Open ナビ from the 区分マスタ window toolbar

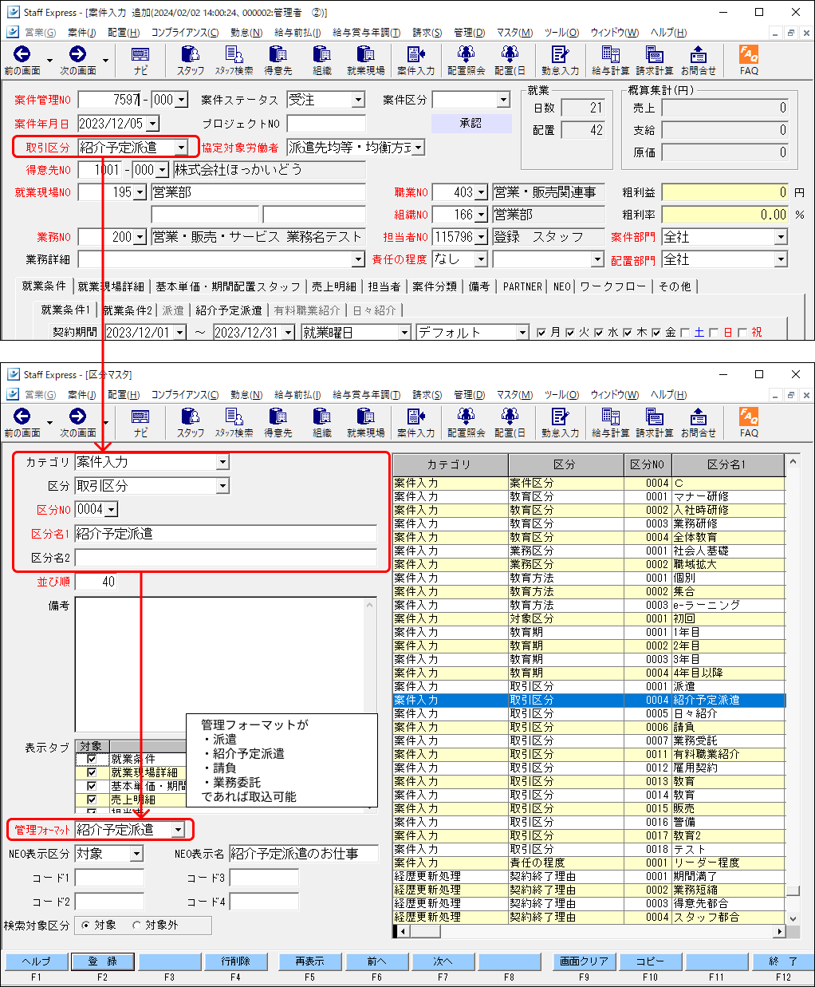[140, 422]
